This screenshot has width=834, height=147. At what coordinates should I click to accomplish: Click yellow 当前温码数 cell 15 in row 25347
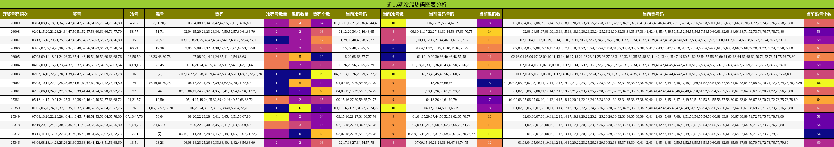(490, 134)
